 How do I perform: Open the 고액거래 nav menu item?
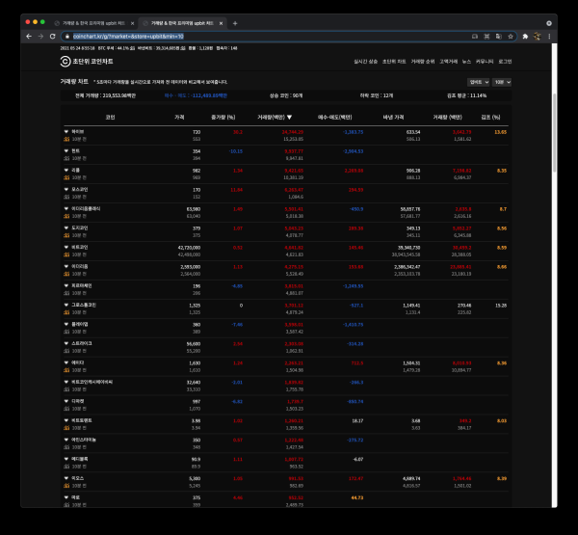[x=448, y=62]
